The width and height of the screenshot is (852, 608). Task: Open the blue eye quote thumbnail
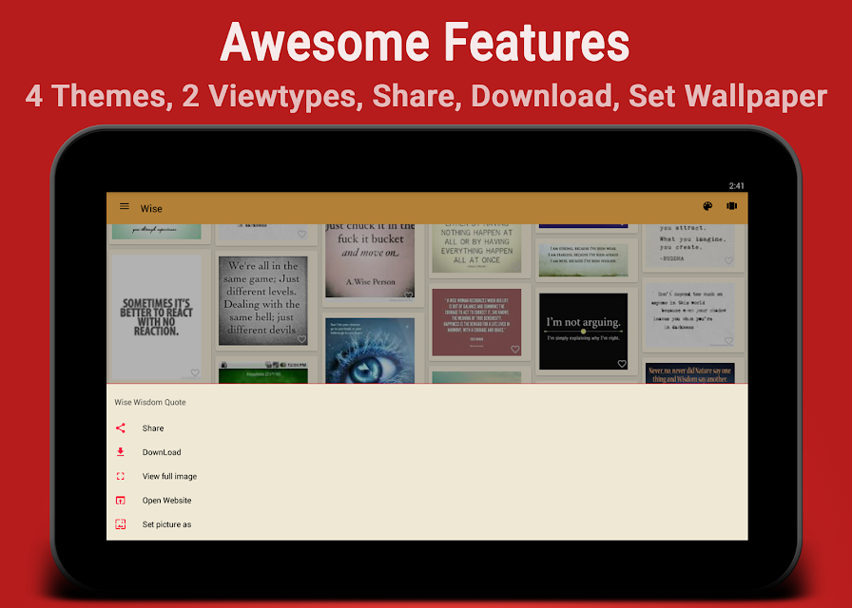(370, 351)
